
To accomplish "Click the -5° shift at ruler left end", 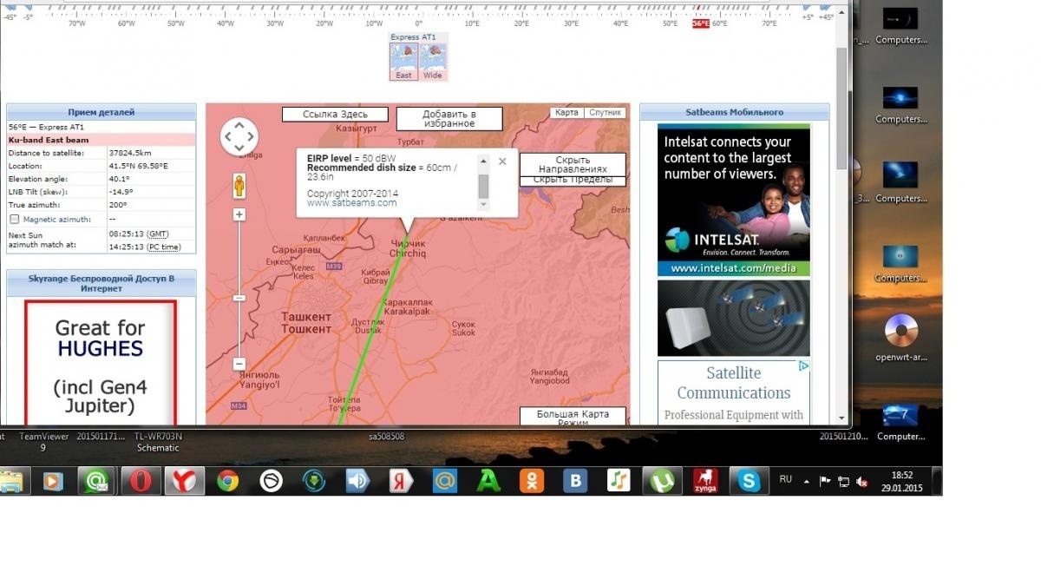I will [x=28, y=16].
